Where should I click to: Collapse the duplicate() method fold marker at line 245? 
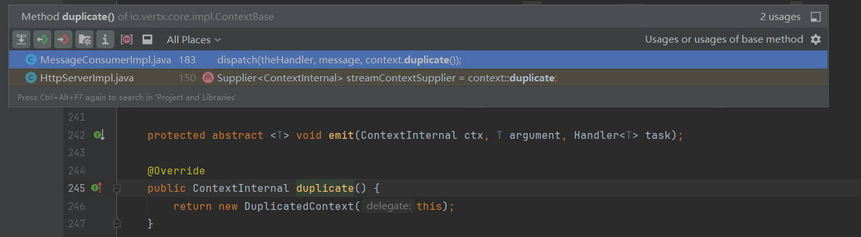click(x=117, y=189)
